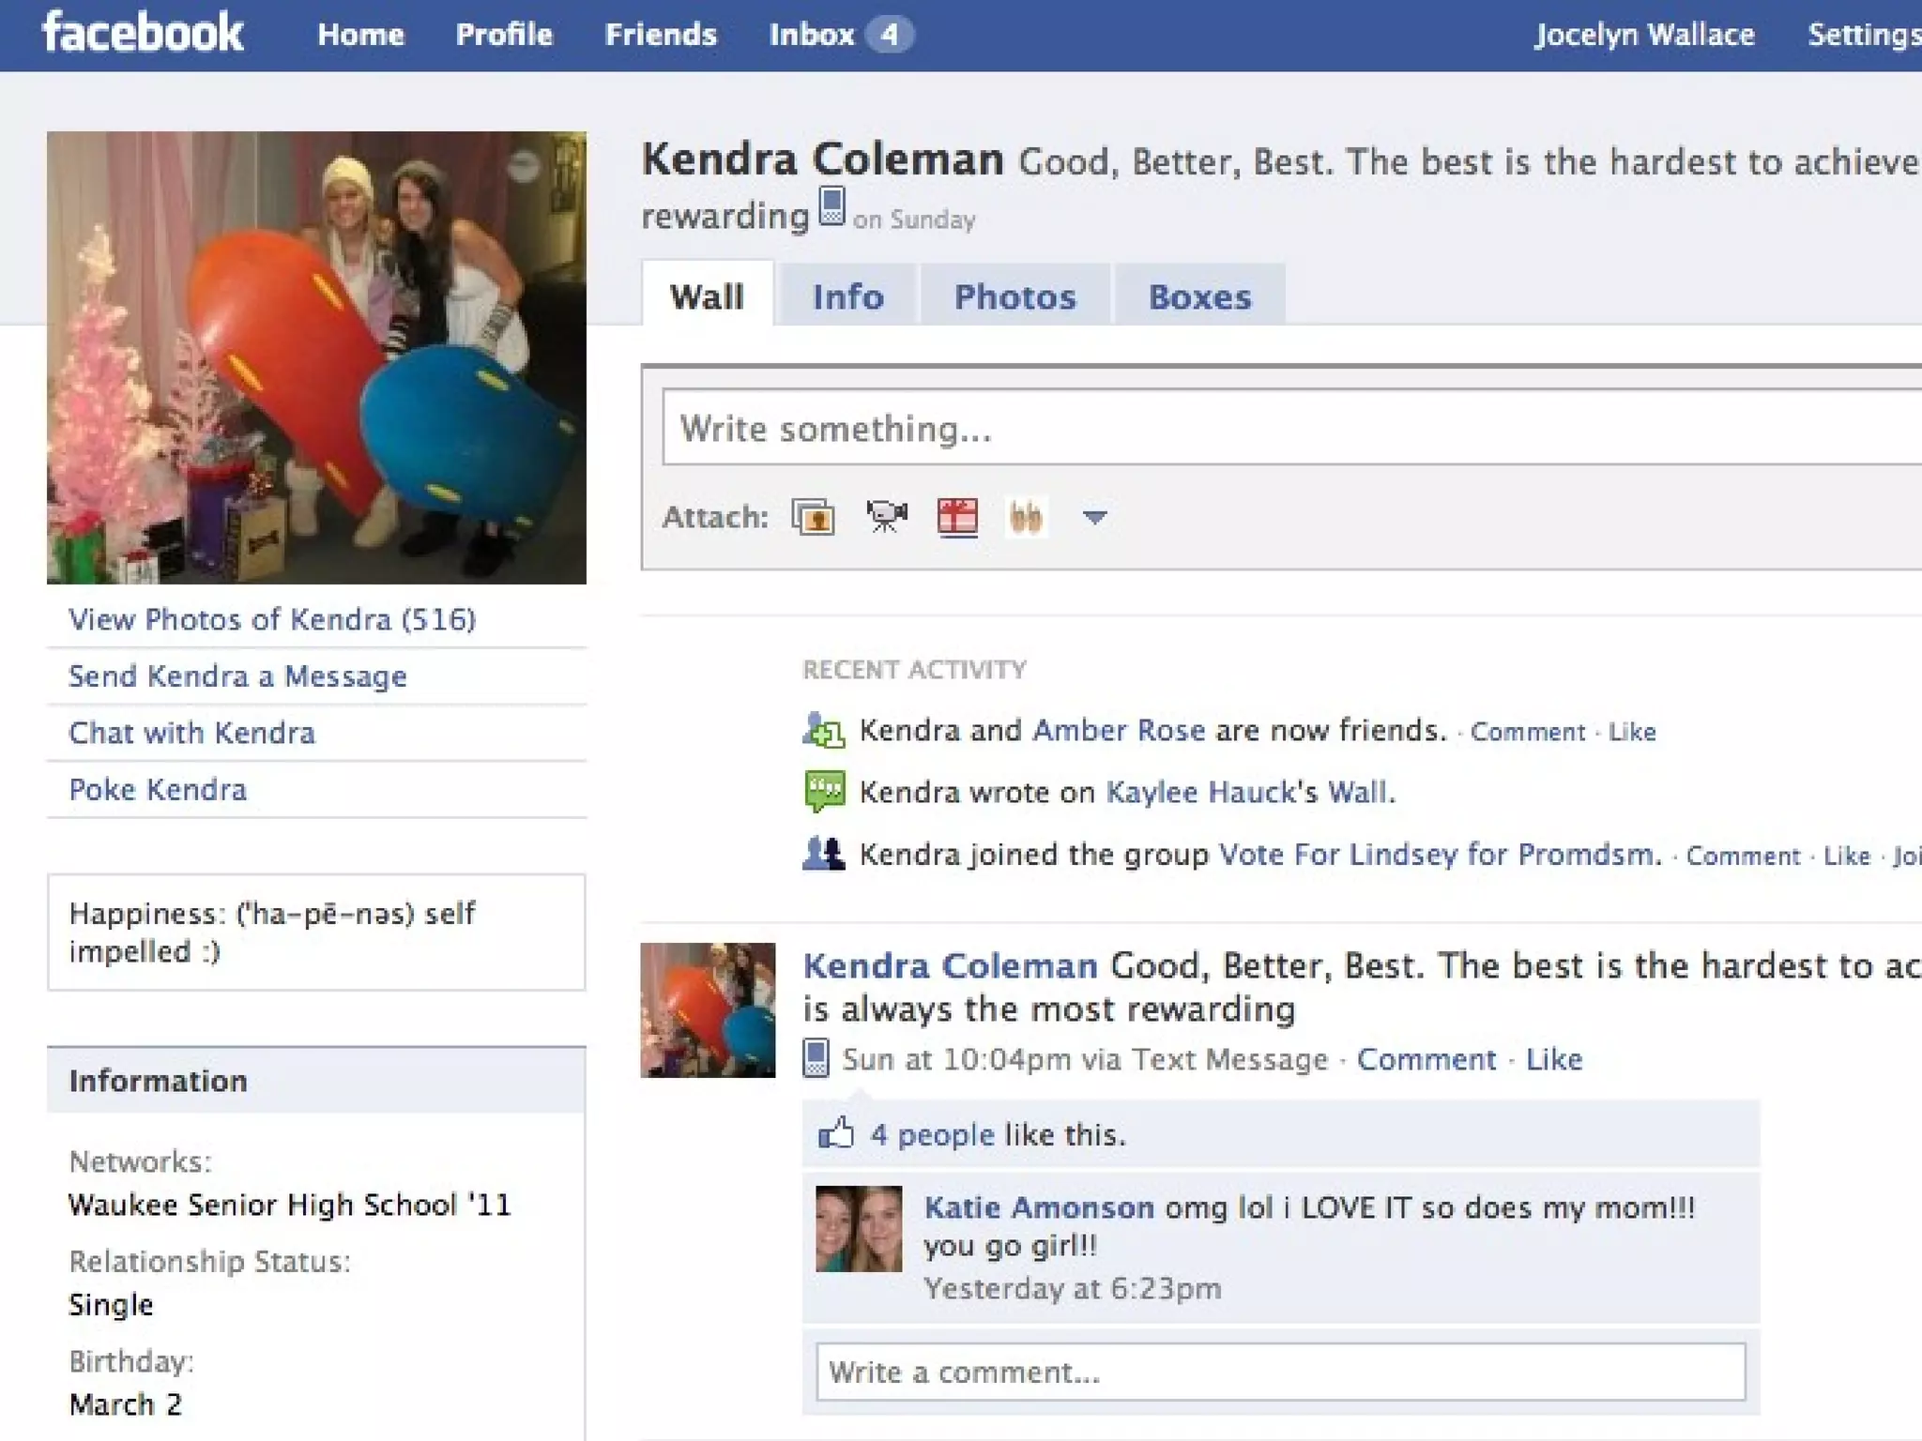Poke Kendra from the sidebar

(x=158, y=790)
